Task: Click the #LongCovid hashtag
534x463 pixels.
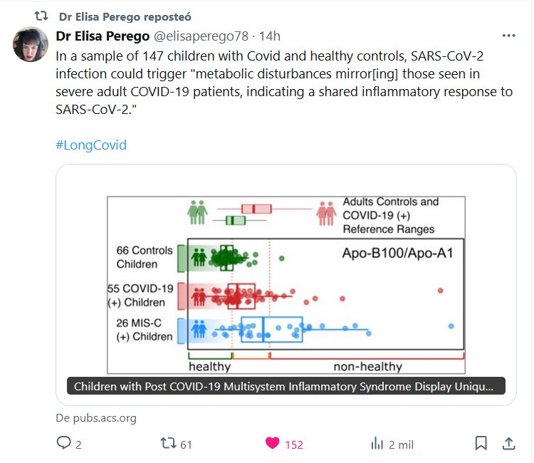Action: (x=90, y=145)
